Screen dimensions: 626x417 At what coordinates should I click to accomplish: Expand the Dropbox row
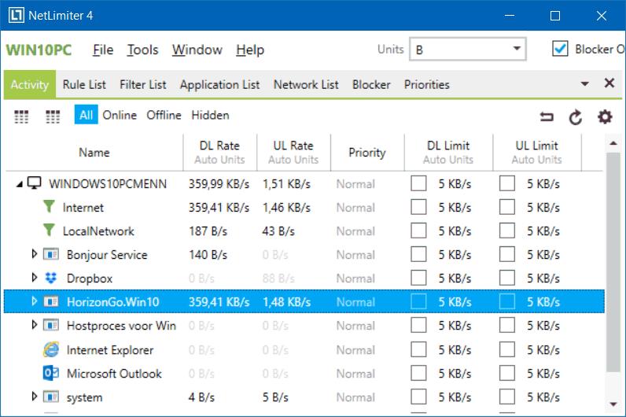pyautogui.click(x=35, y=277)
